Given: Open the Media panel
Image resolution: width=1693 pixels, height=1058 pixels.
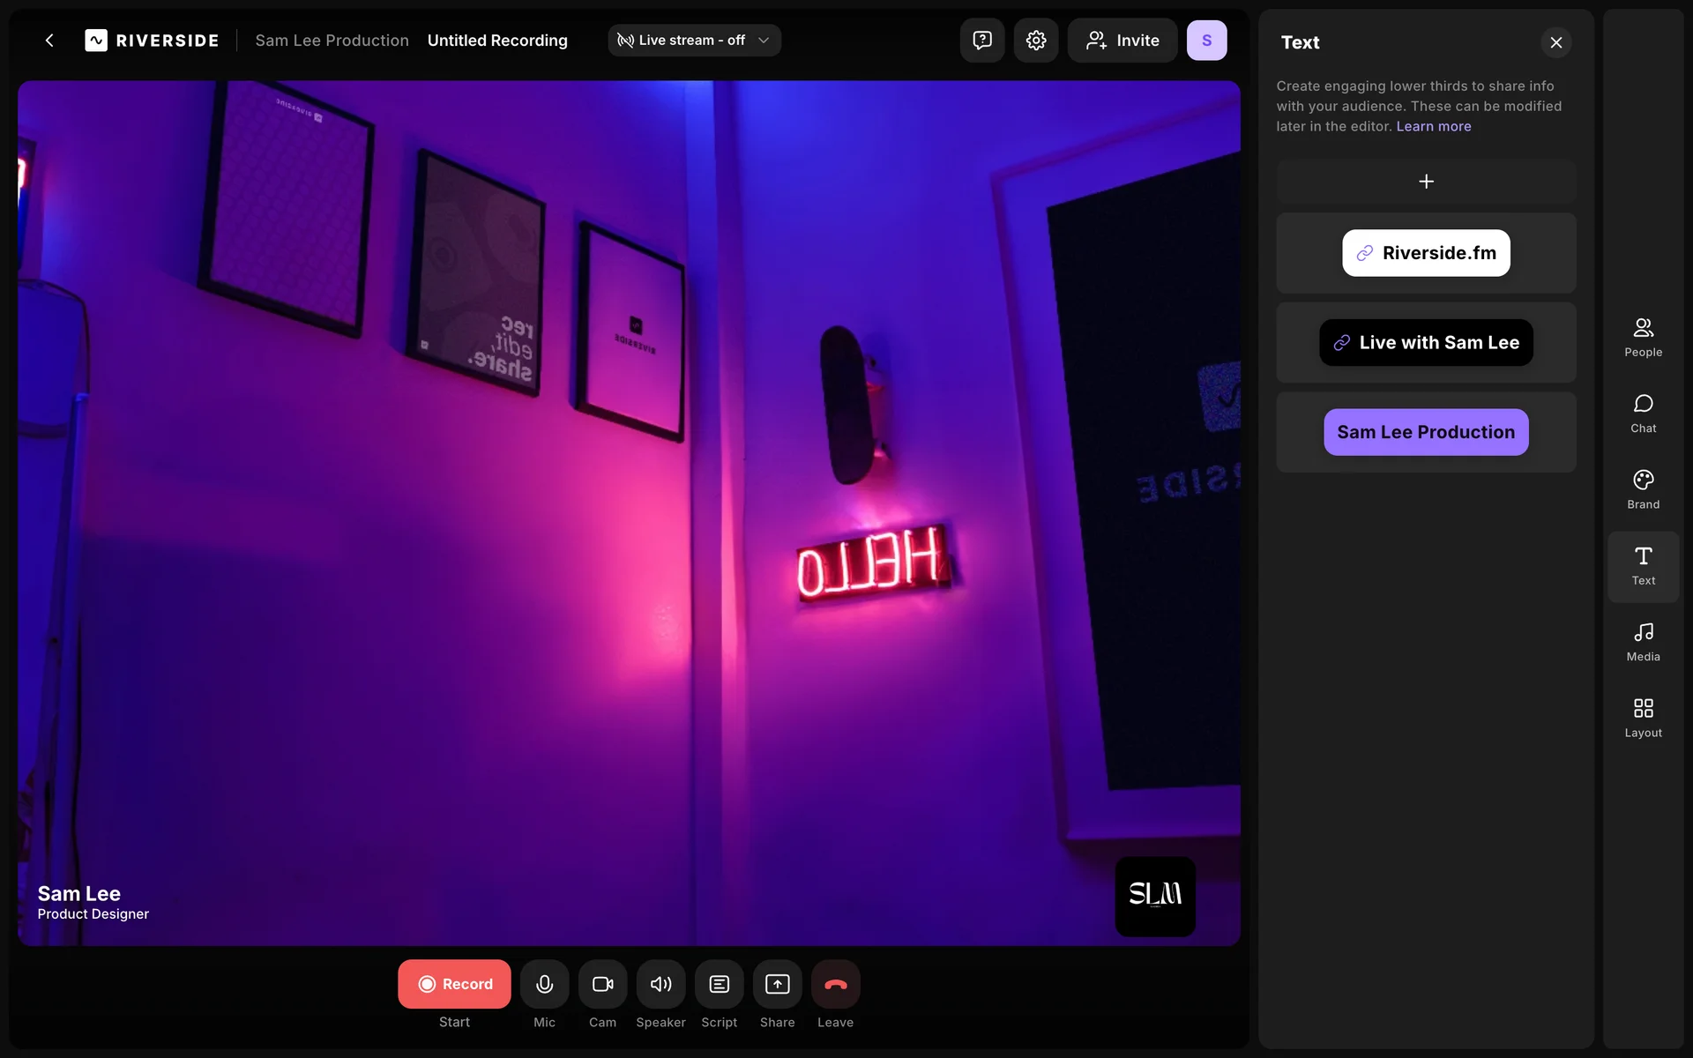Looking at the screenshot, I should [x=1643, y=642].
